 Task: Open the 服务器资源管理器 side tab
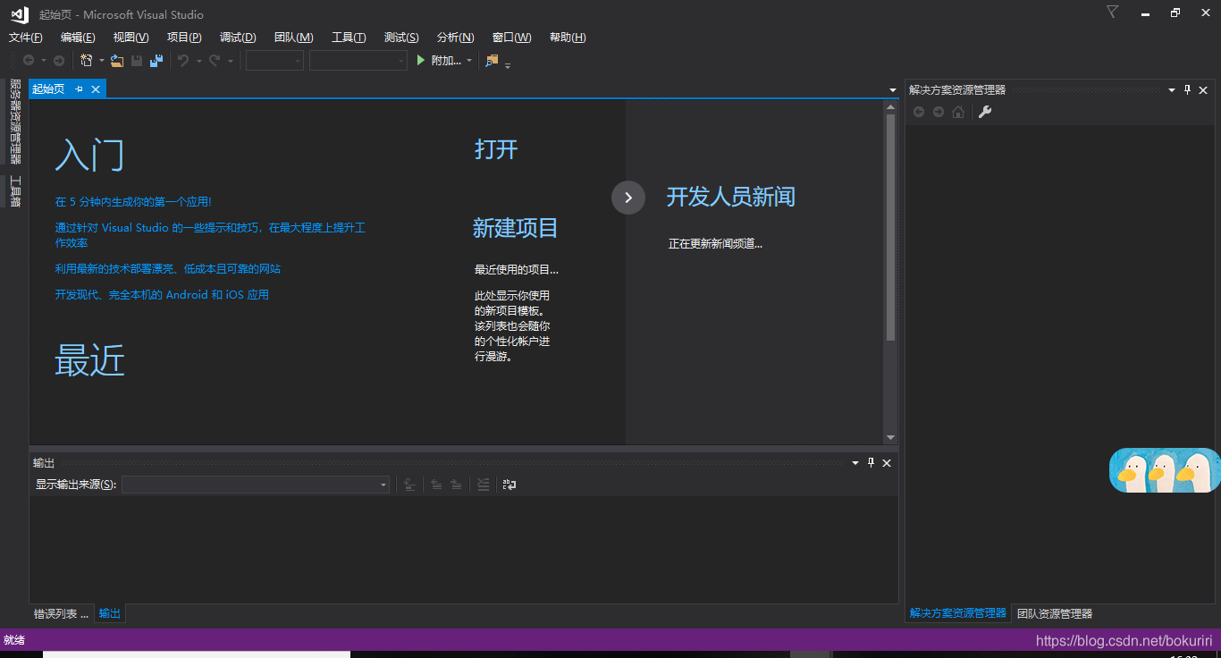[15, 122]
